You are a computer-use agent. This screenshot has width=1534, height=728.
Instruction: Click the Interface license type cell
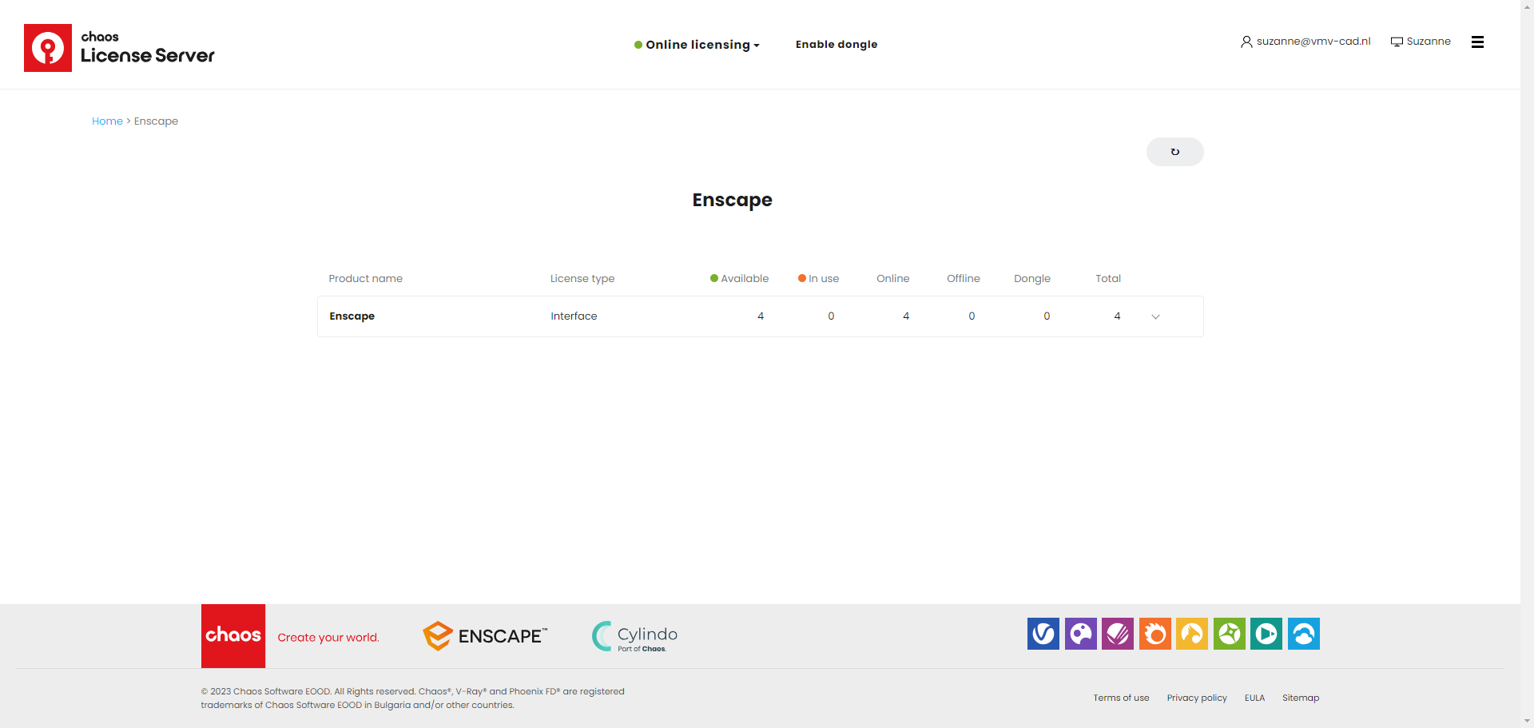pos(574,316)
